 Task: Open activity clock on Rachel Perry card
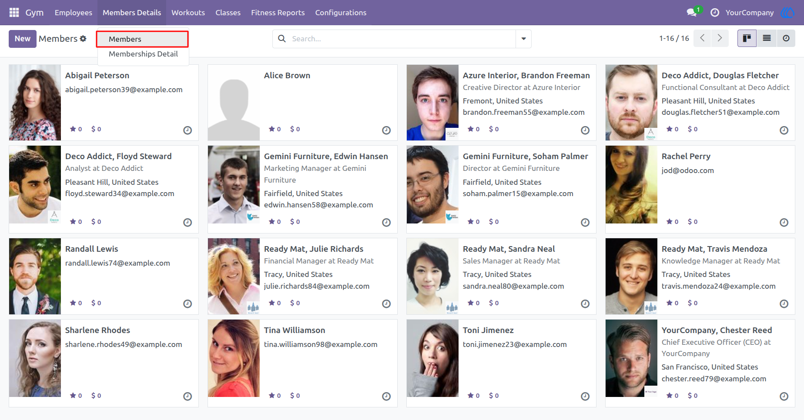(784, 222)
